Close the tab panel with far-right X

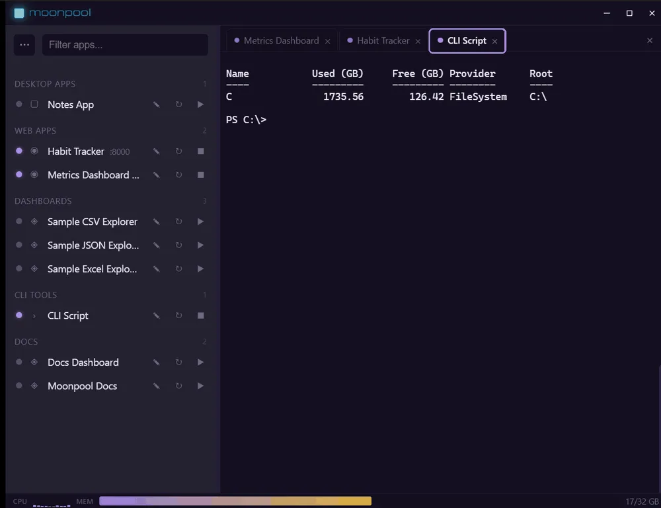coord(650,40)
